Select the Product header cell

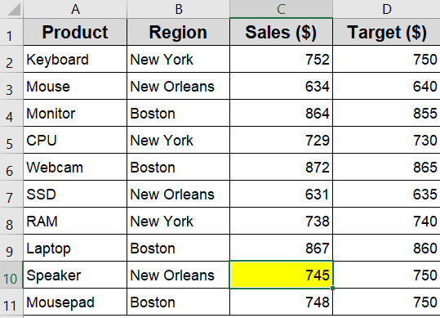(x=75, y=32)
